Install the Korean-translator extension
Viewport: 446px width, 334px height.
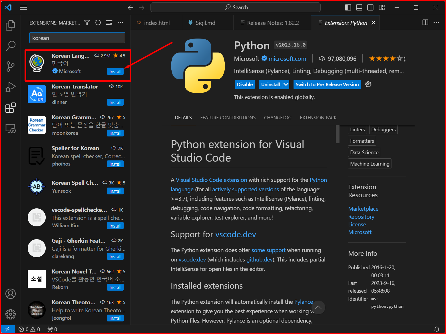click(115, 102)
